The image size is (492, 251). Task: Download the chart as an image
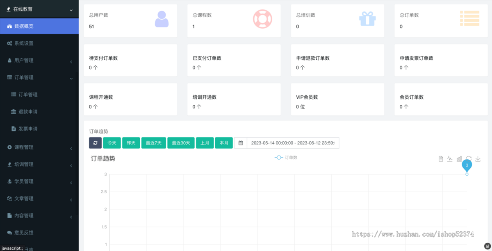coord(478,159)
